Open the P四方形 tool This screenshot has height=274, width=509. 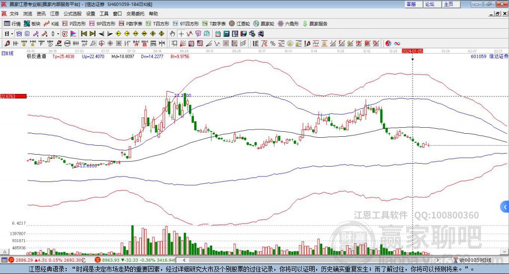pyautogui.click(x=74, y=24)
